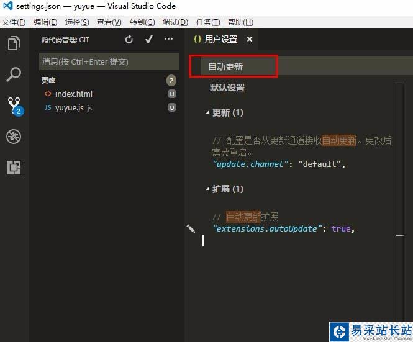Focus the commit message input field
The width and height of the screenshot is (413, 342).
tap(109, 61)
